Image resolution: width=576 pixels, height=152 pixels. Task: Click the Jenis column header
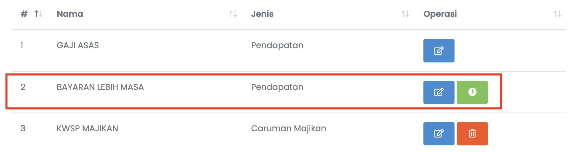(x=262, y=14)
